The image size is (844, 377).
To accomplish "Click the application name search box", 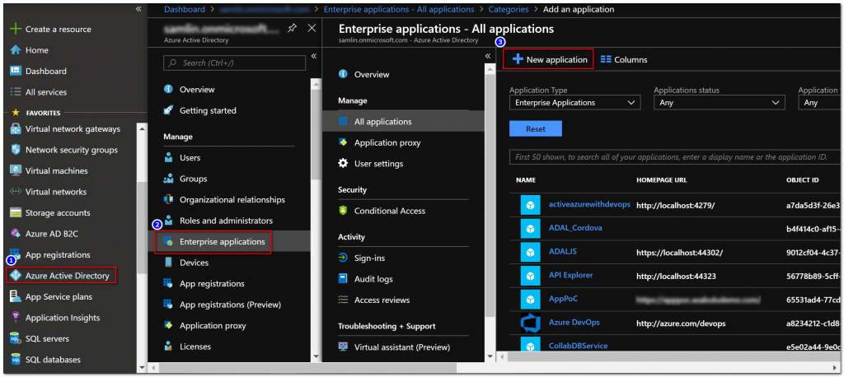I will (x=676, y=157).
